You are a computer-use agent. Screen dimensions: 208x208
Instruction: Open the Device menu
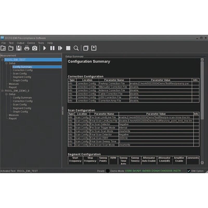click(31, 43)
